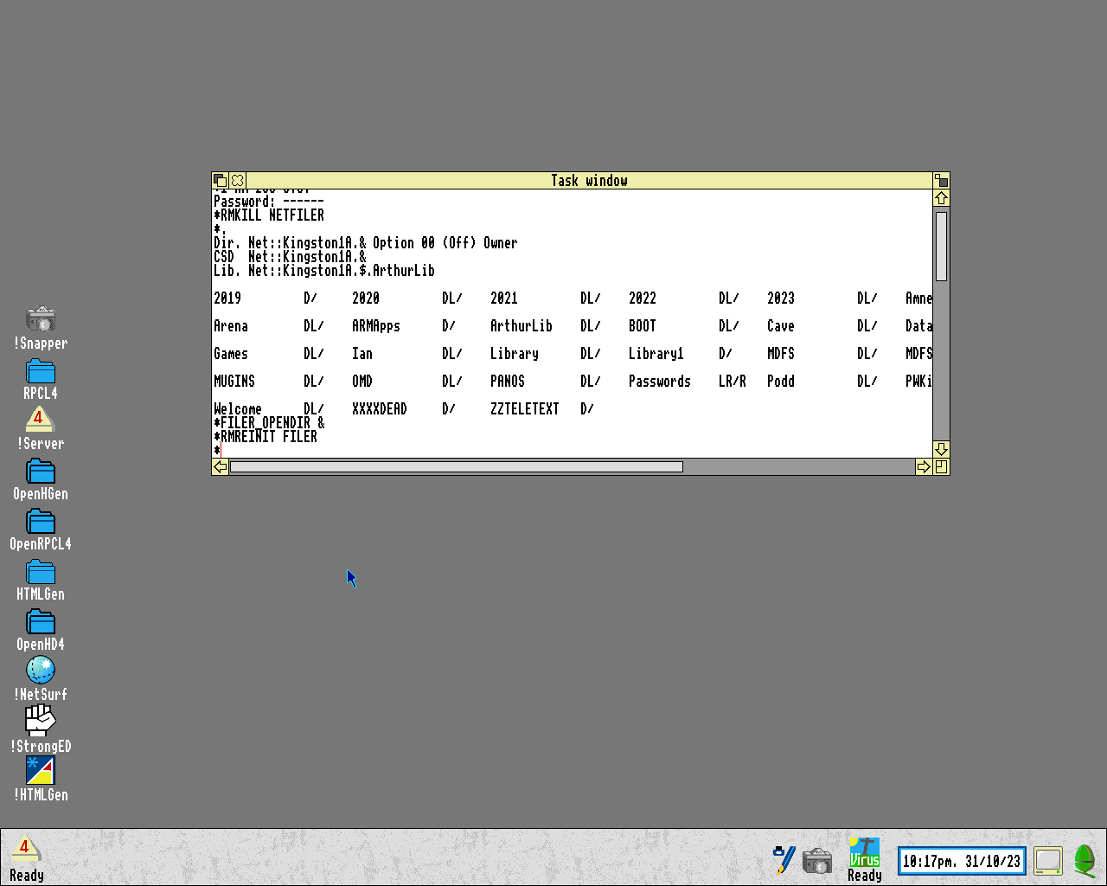Click the Server Ready icon on icon bar
This screenshot has height=886, width=1107.
26,851
